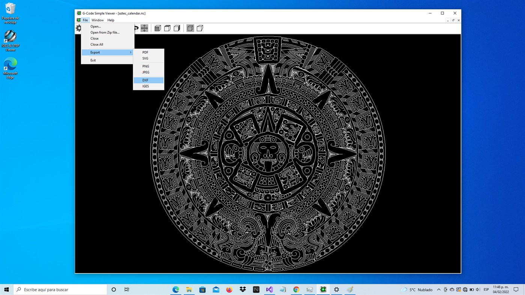
Task: Select the second white cube view icon
Action: tap(177, 28)
